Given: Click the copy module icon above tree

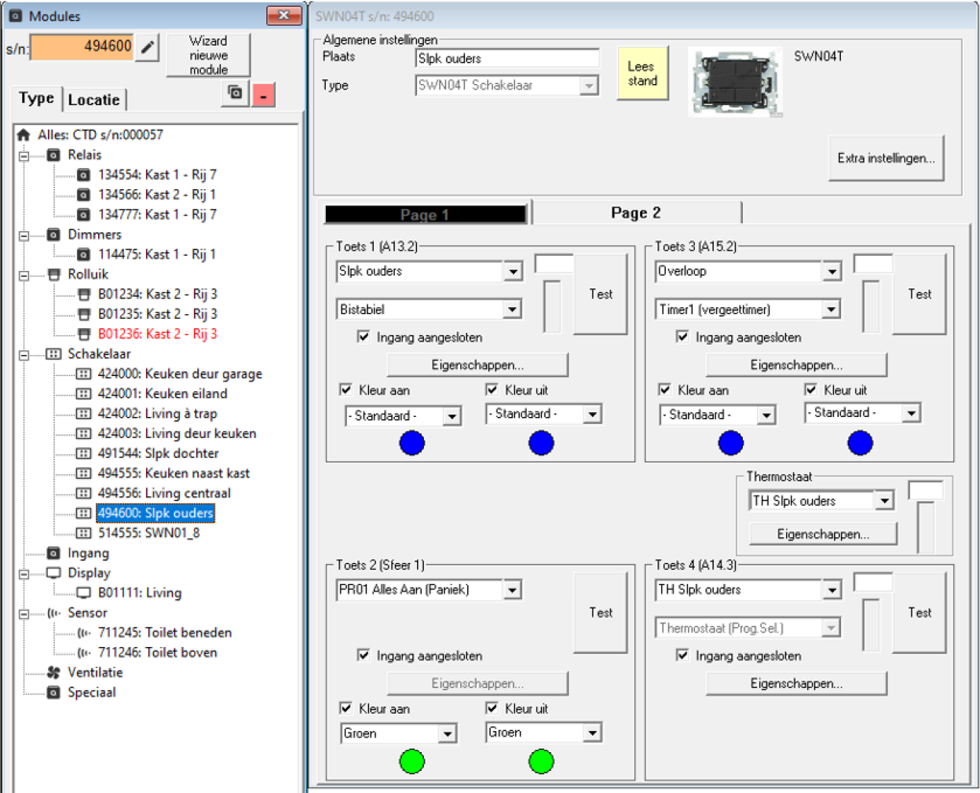Looking at the screenshot, I should click(236, 93).
